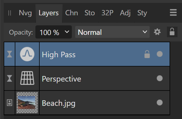Open the Opacity percentage dropdown
The image size is (182, 119).
pyautogui.click(x=54, y=32)
